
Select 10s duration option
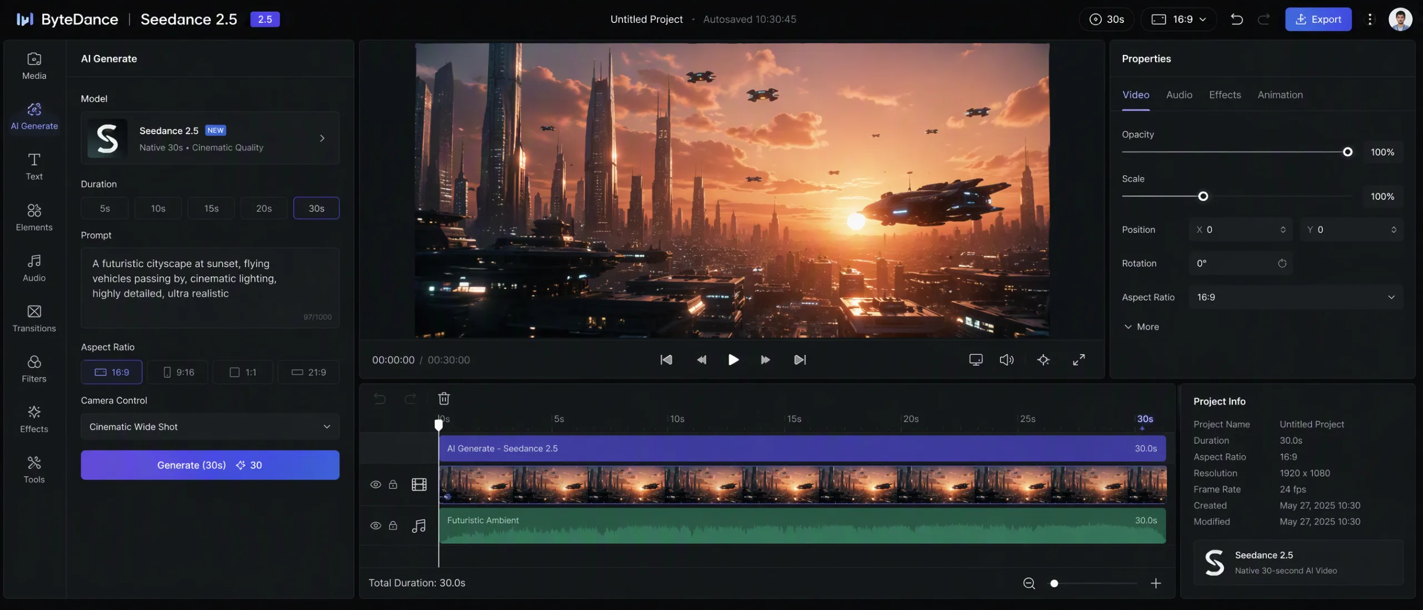[x=158, y=209]
